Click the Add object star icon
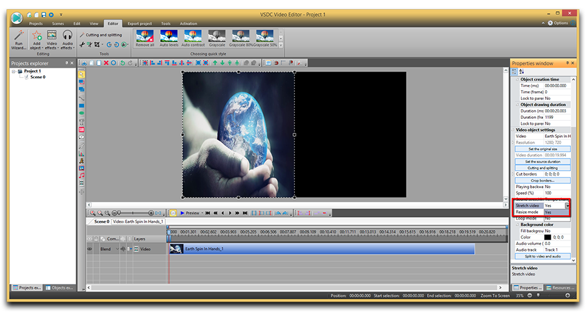The height and width of the screenshot is (319, 586). coord(36,36)
